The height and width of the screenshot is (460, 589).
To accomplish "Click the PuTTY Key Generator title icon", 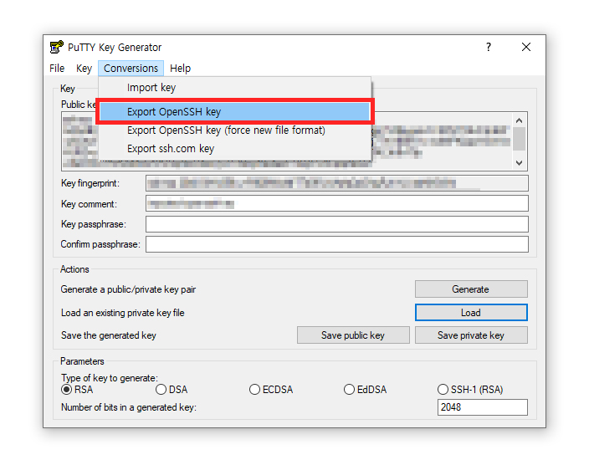I will (x=57, y=48).
